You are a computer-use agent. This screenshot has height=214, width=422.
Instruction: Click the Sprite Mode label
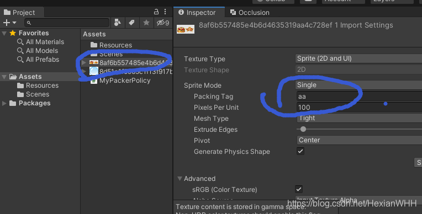(x=202, y=85)
